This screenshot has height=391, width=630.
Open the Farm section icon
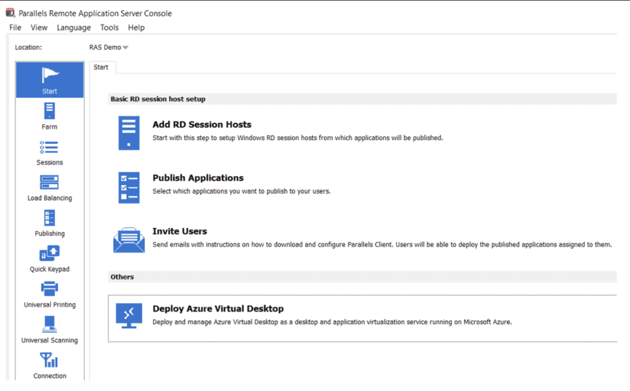(x=50, y=111)
